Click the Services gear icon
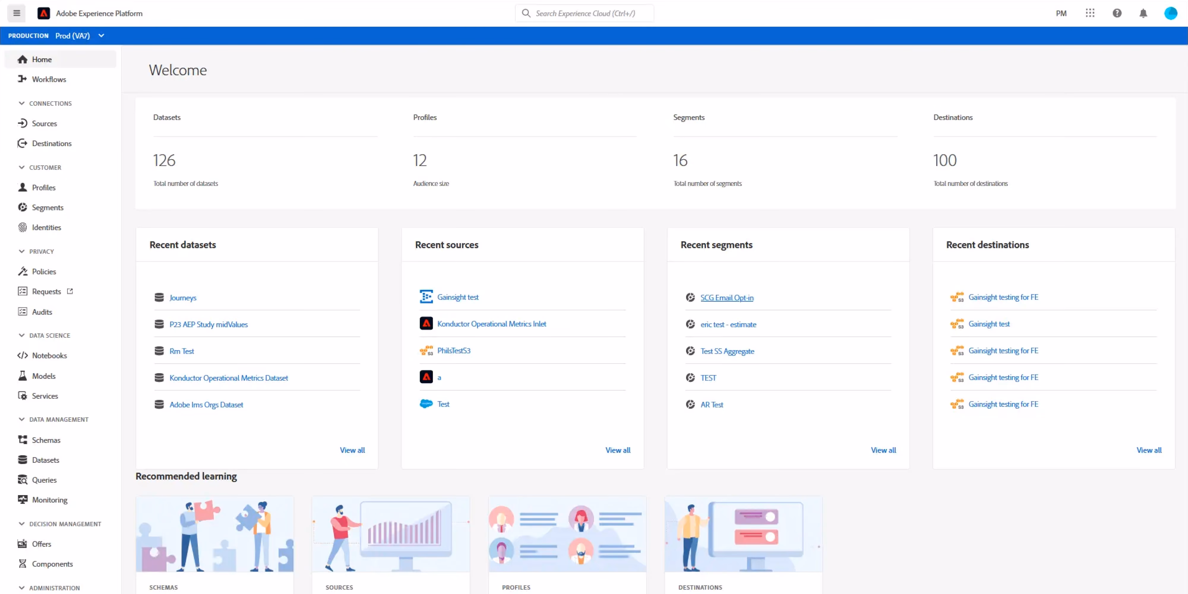 (x=22, y=395)
